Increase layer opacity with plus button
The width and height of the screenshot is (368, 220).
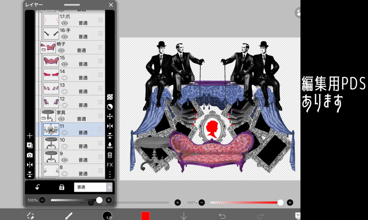click(109, 200)
